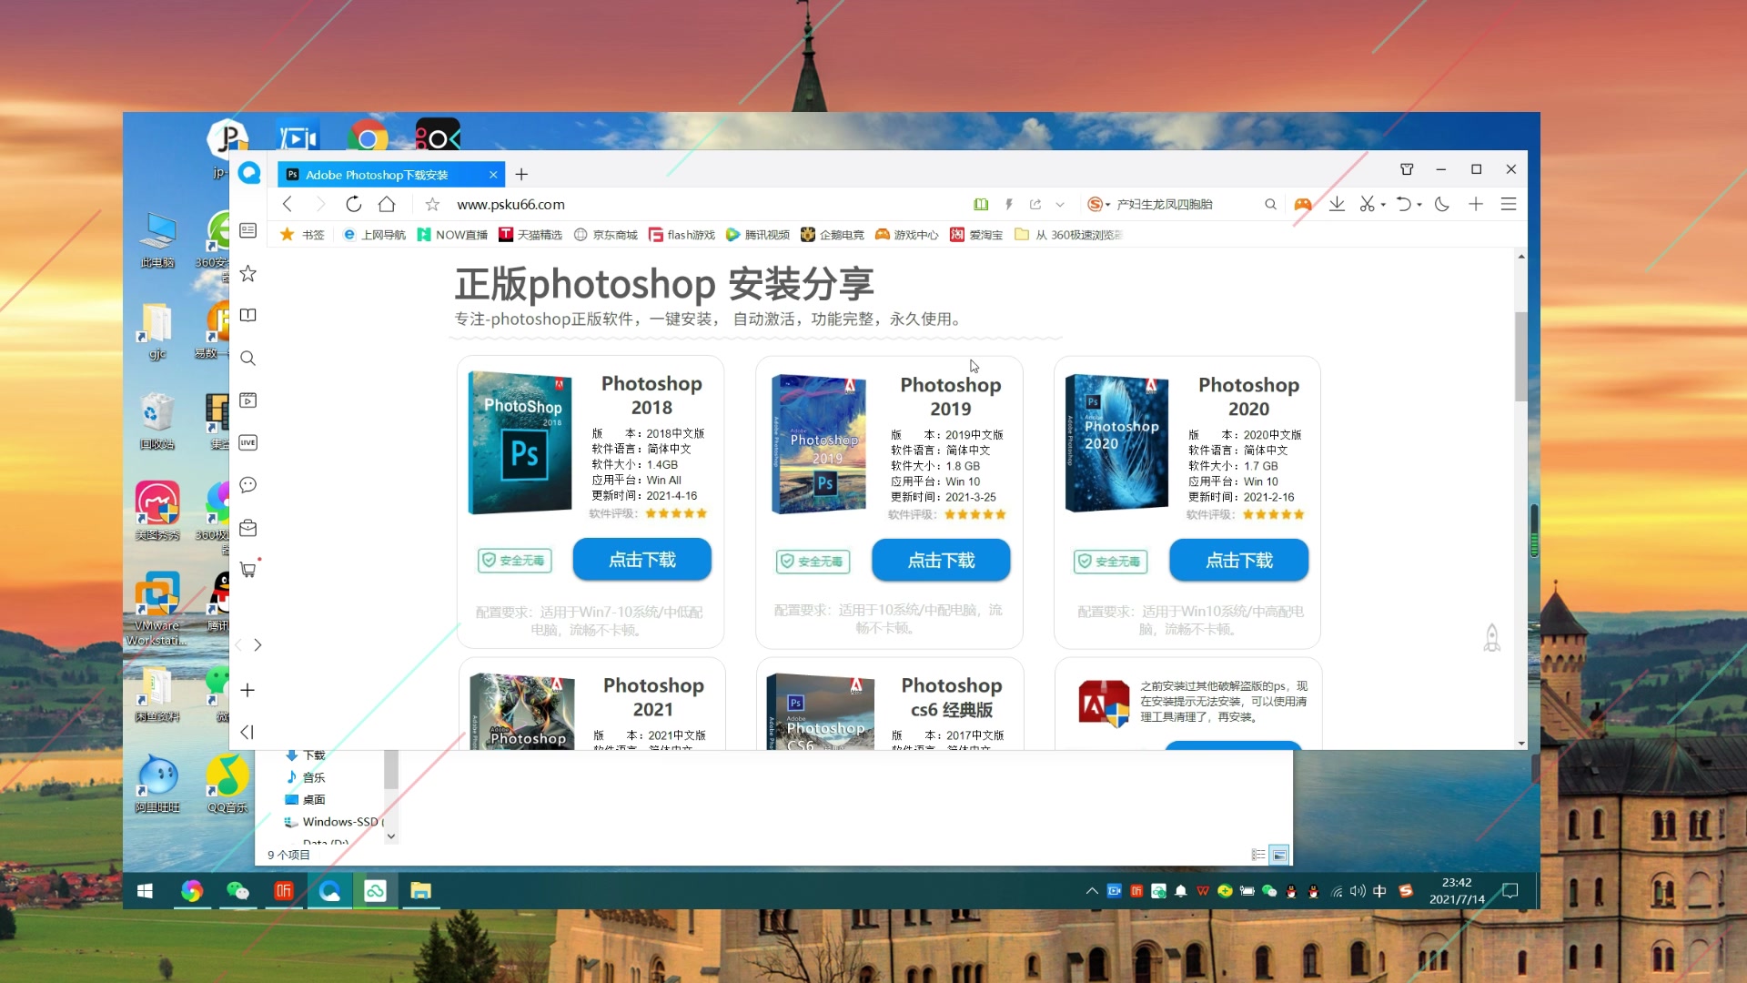Open the reading book sidebar icon
Image resolution: width=1747 pixels, height=983 pixels.
(247, 315)
